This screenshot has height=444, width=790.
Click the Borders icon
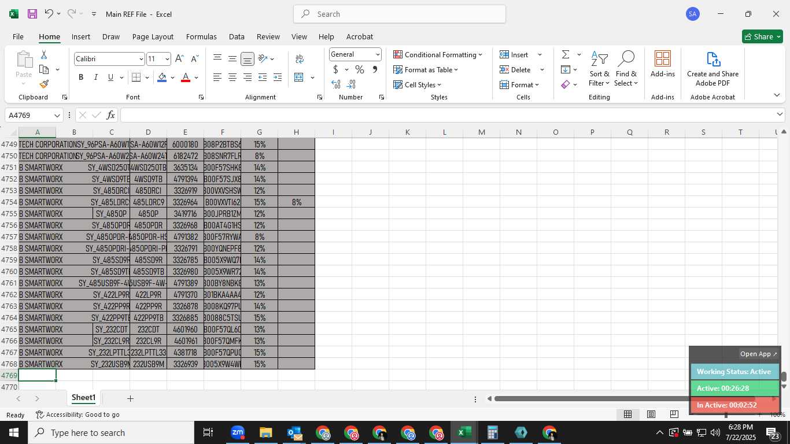[136, 77]
